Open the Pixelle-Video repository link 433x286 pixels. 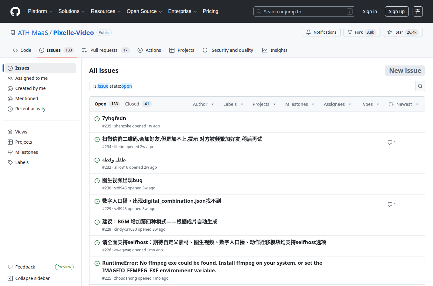pyautogui.click(x=74, y=33)
